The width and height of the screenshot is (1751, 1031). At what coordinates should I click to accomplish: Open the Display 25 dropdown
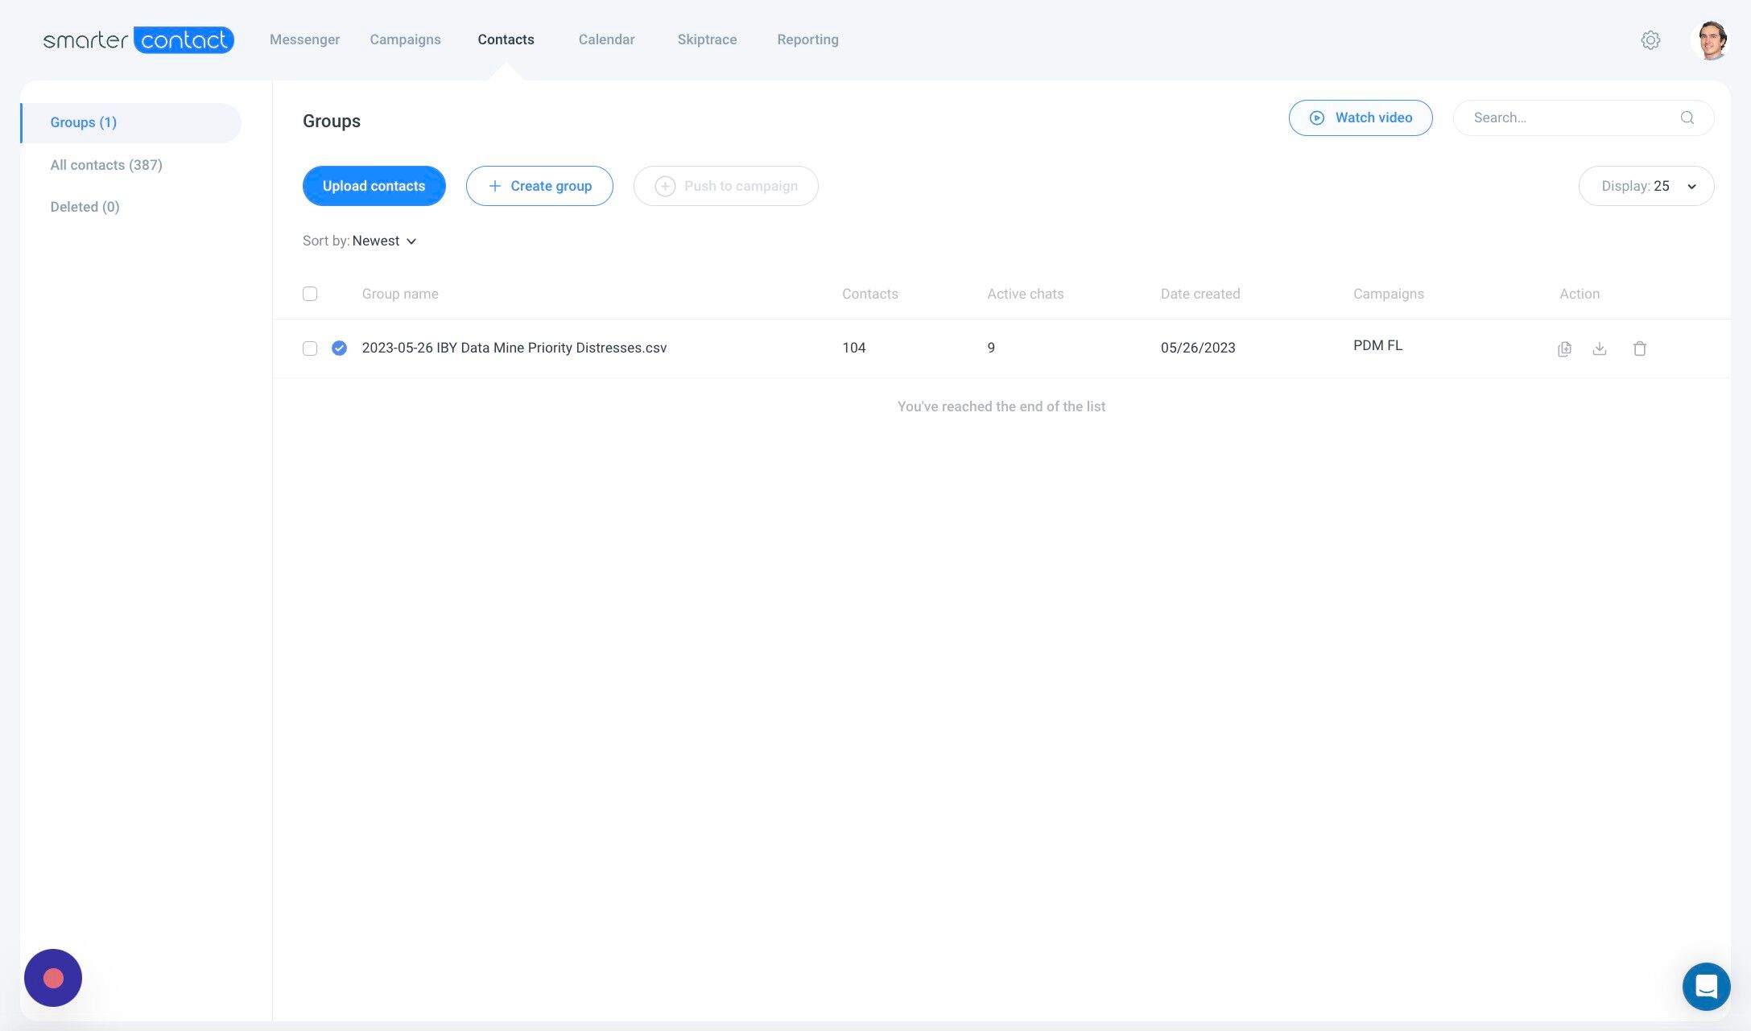(1646, 186)
